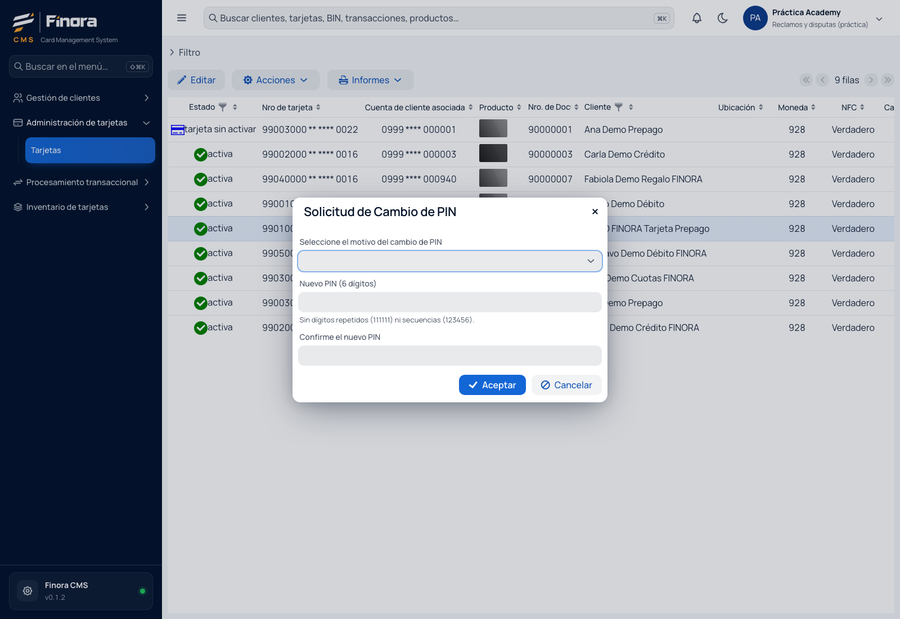Screen dimensions: 900x619
Task: Click card number 99002000 ** **** 0016
Action: click(310, 154)
